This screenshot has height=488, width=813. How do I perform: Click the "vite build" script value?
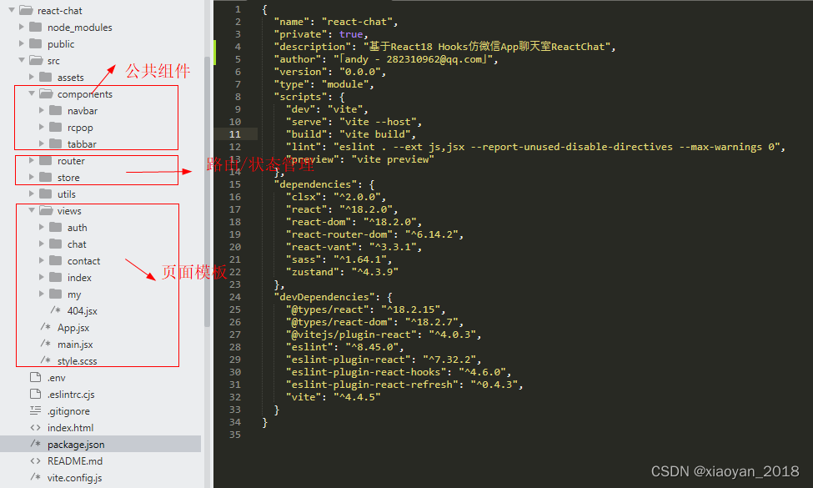pyautogui.click(x=374, y=133)
